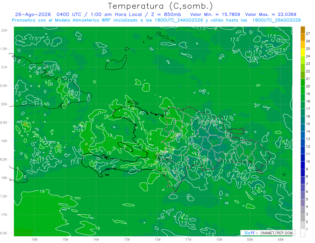Click the '71W' longitude axis label

click(188, 240)
